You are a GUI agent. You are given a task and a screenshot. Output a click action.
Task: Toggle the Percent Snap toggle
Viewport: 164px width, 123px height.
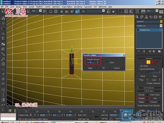[72, 11]
